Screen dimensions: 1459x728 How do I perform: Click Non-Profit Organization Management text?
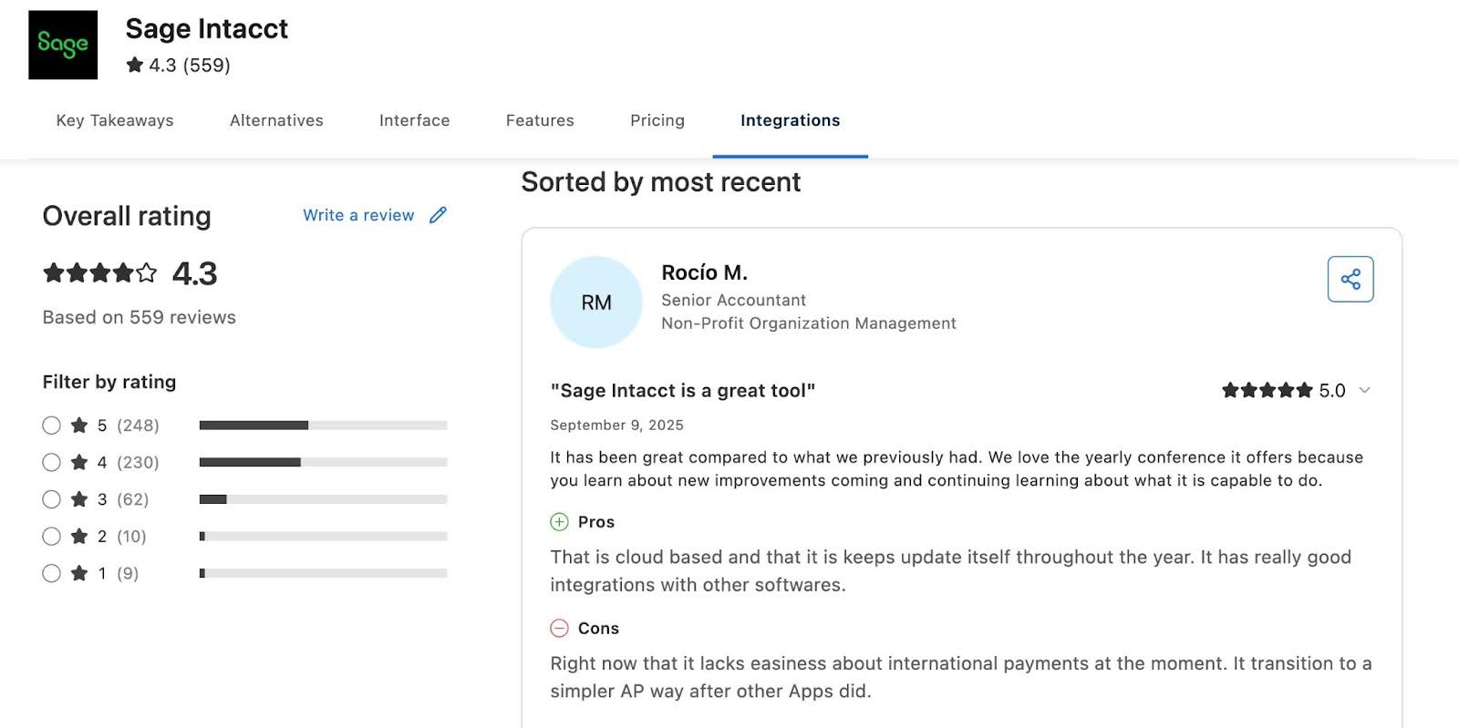809,323
